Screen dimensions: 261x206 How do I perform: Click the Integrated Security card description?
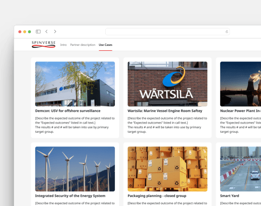(x=75, y=203)
